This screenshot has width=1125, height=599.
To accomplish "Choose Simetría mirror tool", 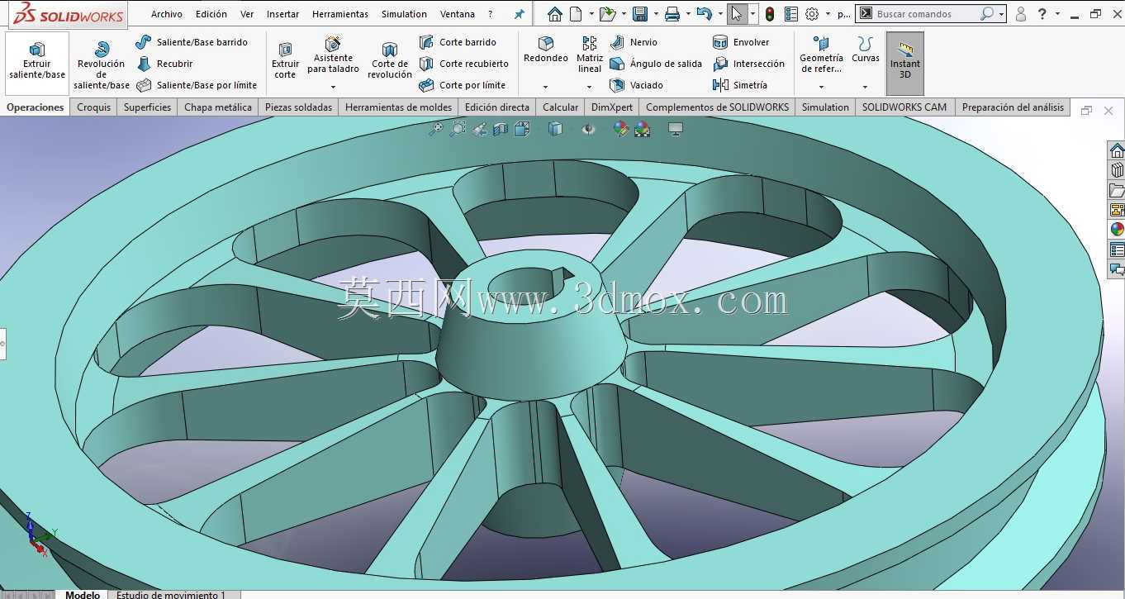I will pyautogui.click(x=740, y=85).
